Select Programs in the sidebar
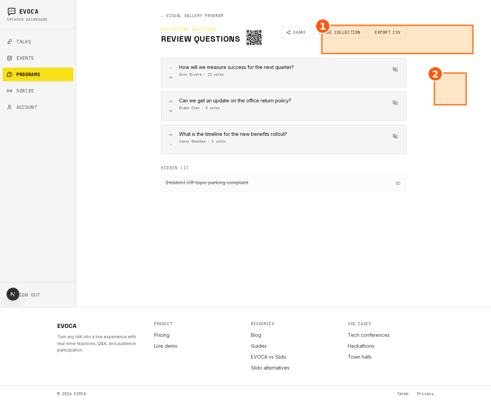Viewport: 491px width, 402px height. pyautogui.click(x=38, y=74)
